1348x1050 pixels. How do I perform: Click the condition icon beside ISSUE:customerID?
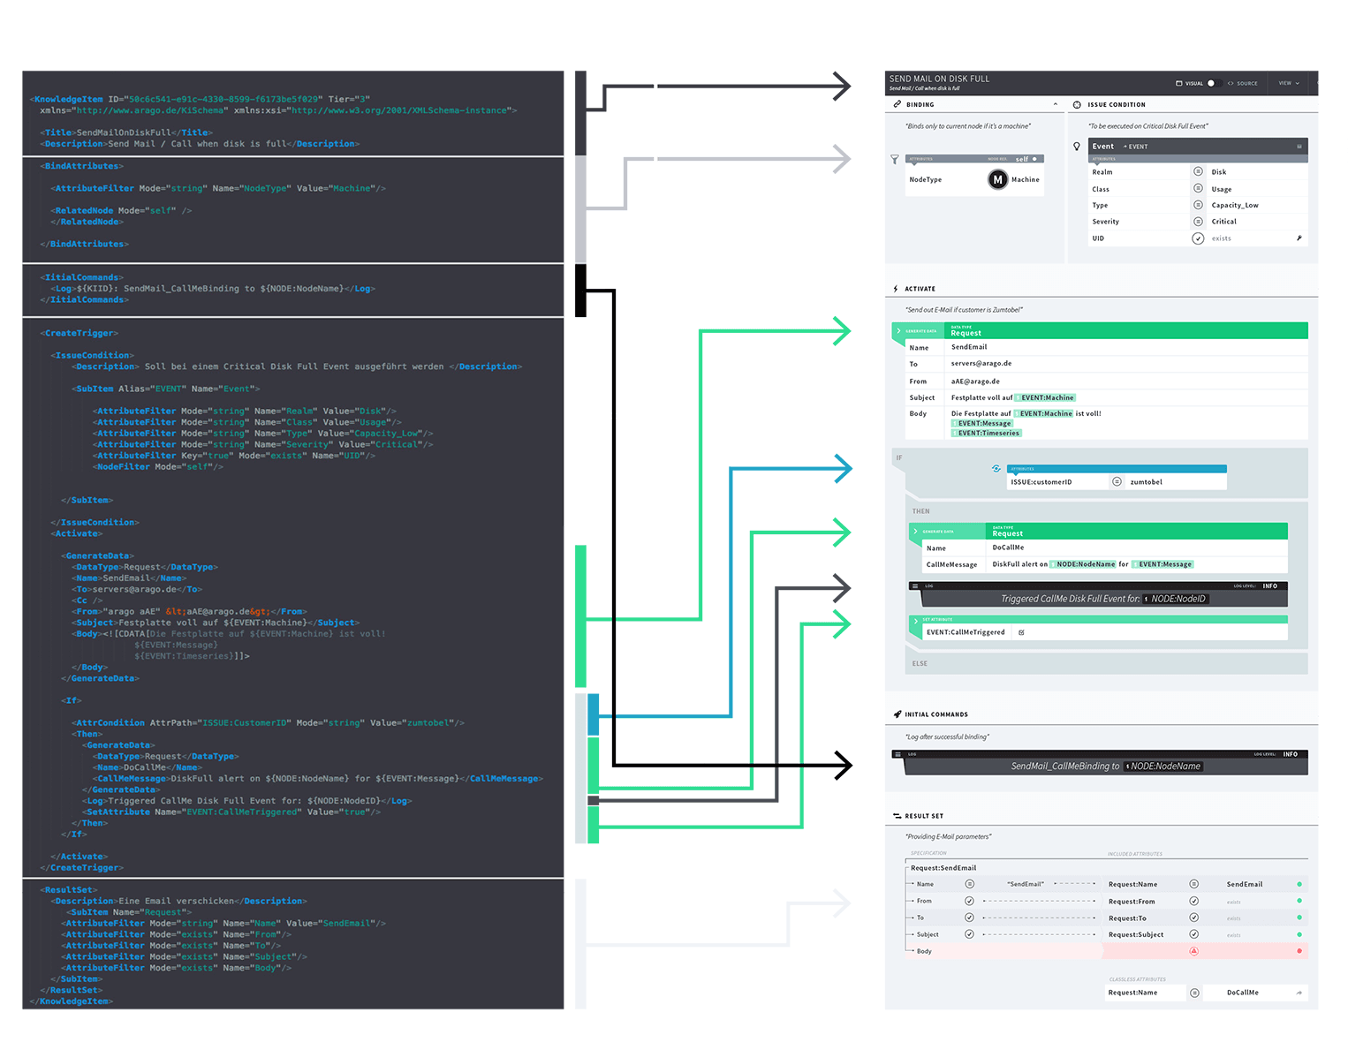(x=996, y=469)
